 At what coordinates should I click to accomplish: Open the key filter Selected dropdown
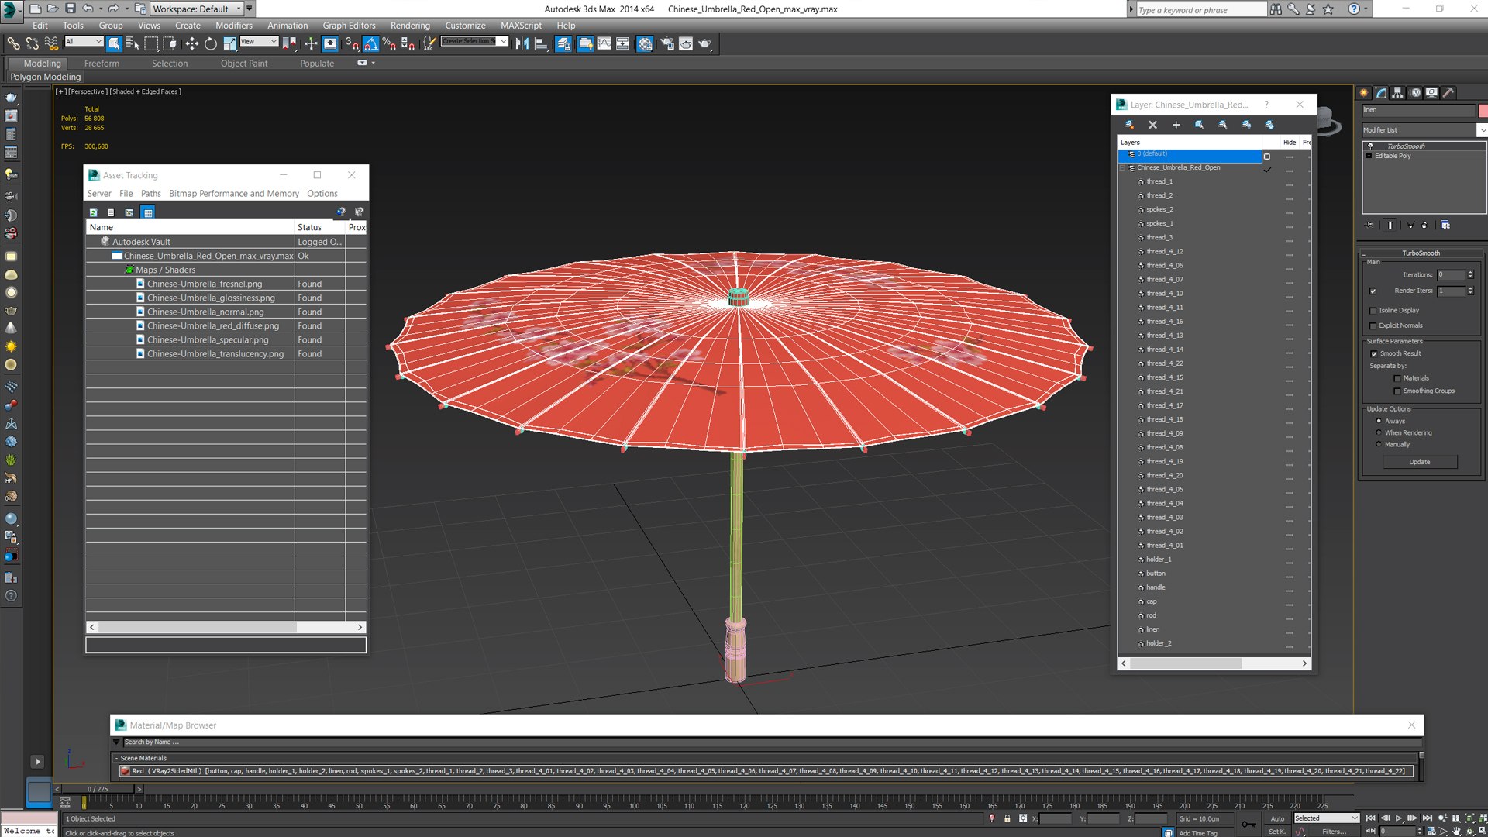point(1326,818)
